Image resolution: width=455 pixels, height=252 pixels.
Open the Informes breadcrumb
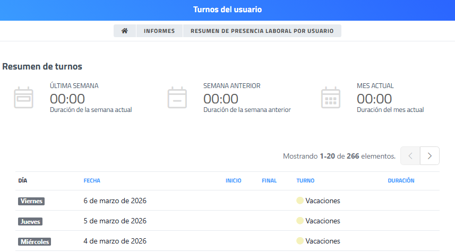[159, 31]
